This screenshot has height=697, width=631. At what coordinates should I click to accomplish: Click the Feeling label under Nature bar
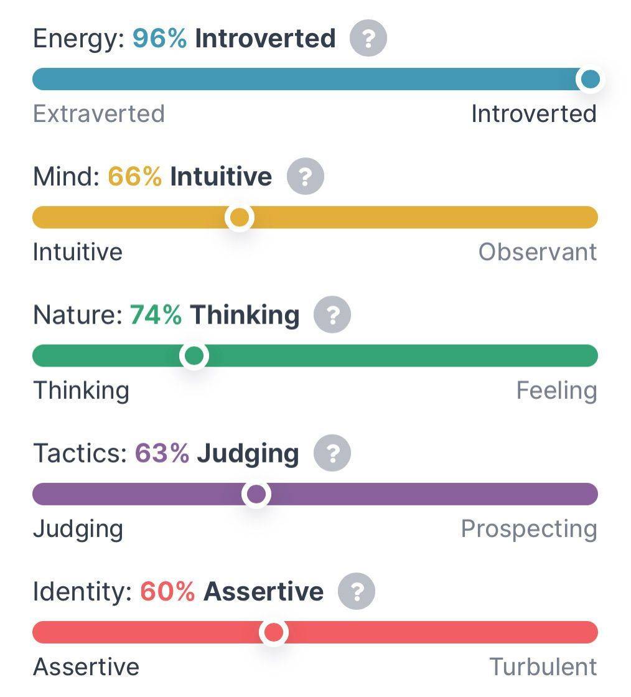click(x=557, y=391)
